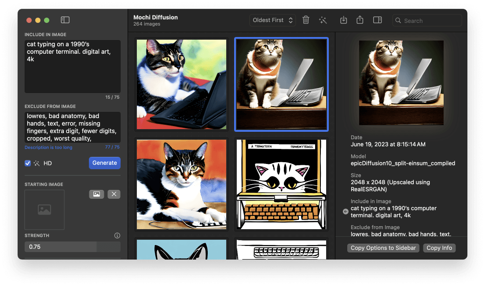Screen dimensions: 485x286
Task: Click model name epicDiffusion10_split-einsum_compiled
Action: pyautogui.click(x=403, y=163)
